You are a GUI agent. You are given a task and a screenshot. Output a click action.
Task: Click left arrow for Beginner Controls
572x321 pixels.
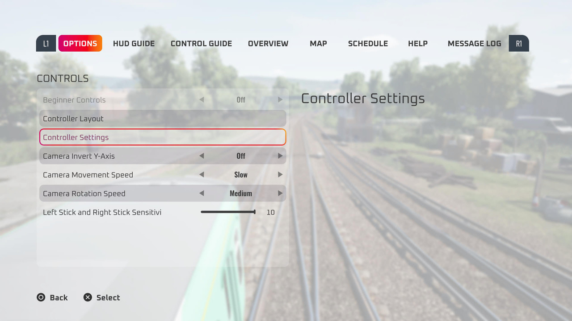pyautogui.click(x=202, y=100)
